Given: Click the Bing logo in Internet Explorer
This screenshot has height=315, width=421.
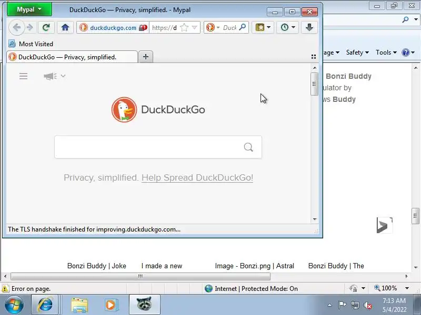Looking at the screenshot, I should pos(385,225).
